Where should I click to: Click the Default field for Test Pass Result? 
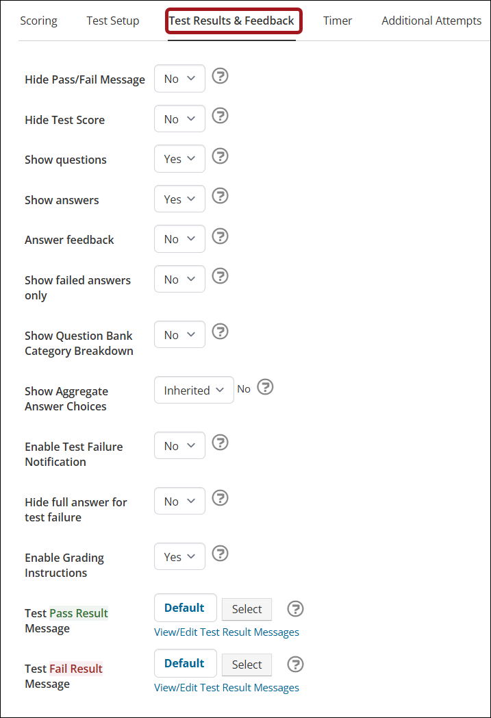click(x=186, y=608)
